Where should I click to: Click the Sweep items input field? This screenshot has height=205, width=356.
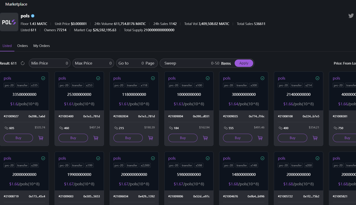pyautogui.click(x=207, y=63)
